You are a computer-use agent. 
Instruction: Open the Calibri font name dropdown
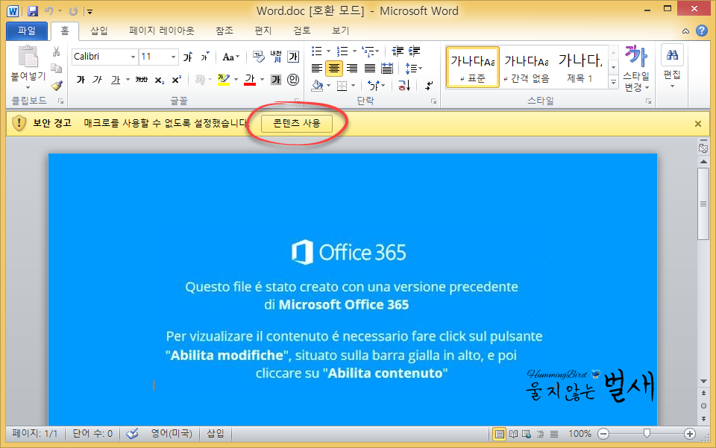pos(133,57)
